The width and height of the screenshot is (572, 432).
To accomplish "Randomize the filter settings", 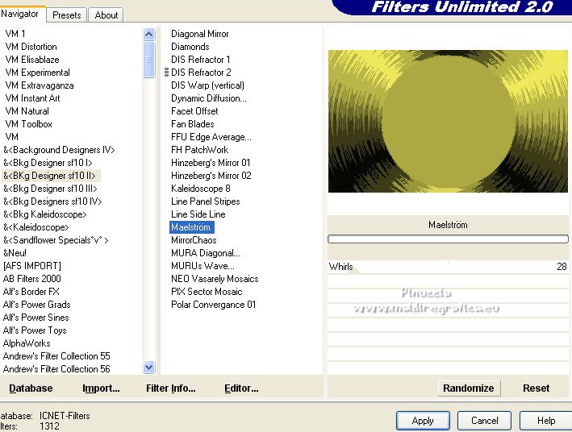I will tap(469, 388).
